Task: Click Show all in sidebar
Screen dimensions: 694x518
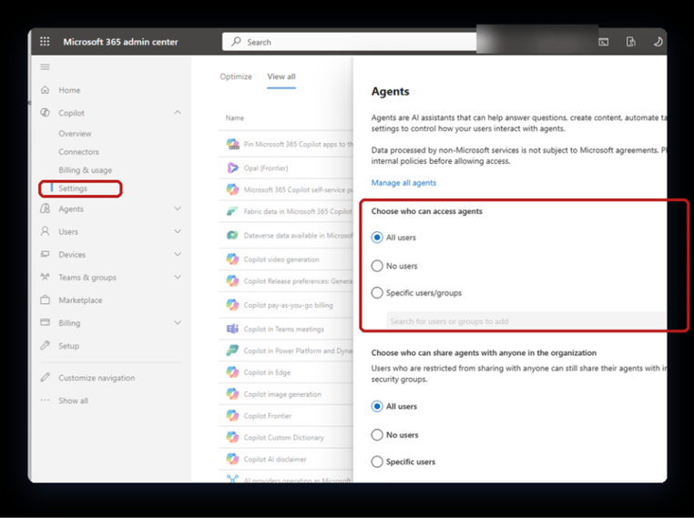Action: (x=73, y=401)
